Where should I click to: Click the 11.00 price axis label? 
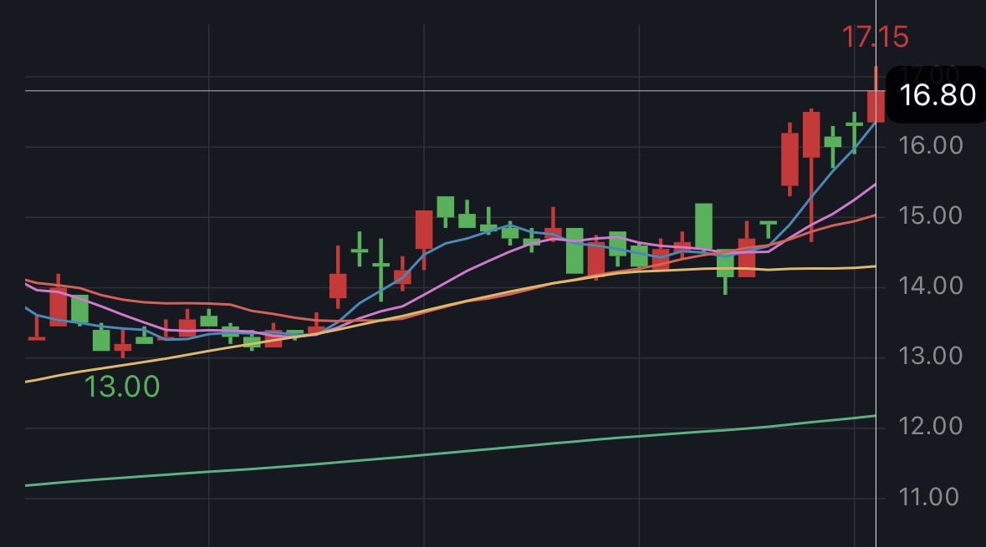929,498
